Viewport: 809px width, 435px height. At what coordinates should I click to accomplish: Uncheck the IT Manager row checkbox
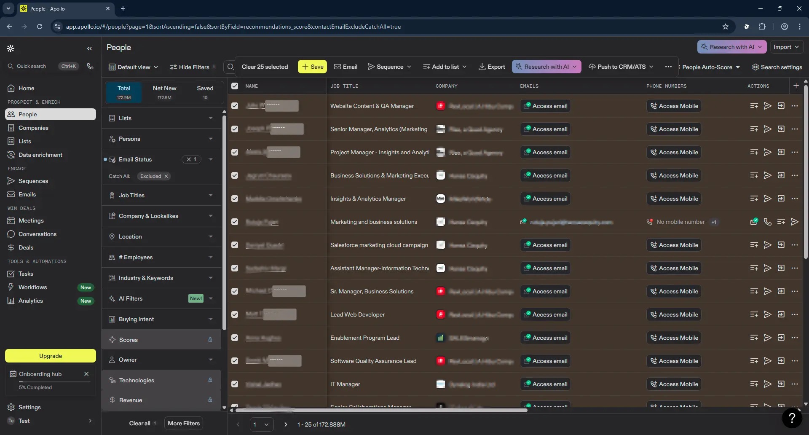click(235, 384)
